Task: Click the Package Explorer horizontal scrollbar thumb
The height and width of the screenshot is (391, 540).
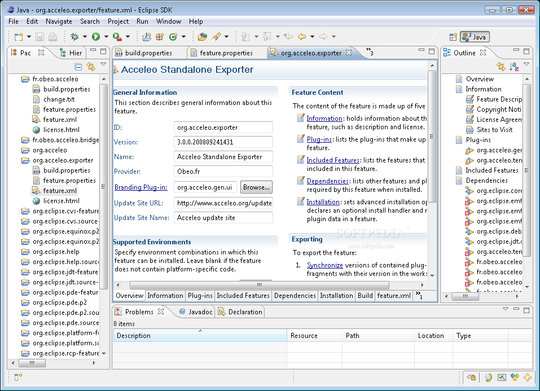Action: click(32, 363)
